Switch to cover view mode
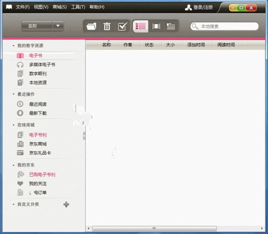Image resolution: width=268 pixels, height=234 pixels. [x=156, y=26]
